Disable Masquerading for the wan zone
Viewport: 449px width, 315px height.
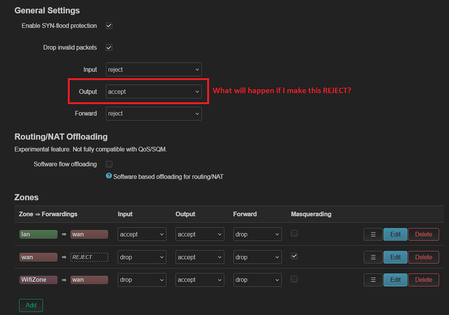click(295, 257)
